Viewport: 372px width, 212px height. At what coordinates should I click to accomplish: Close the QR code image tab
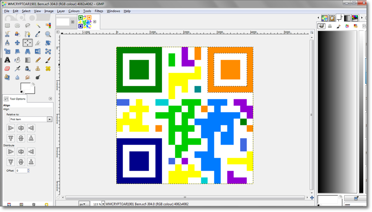tap(95, 22)
